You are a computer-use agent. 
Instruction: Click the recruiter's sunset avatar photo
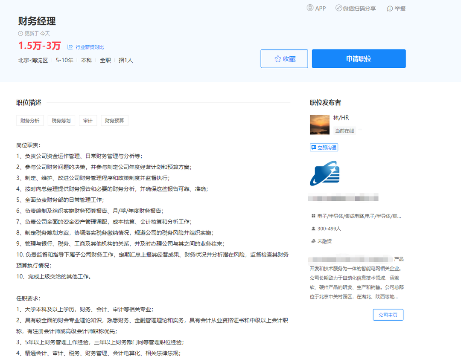pyautogui.click(x=319, y=124)
